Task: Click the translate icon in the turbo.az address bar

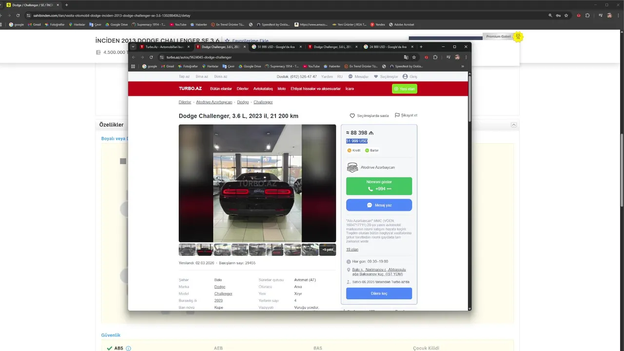Action: pyautogui.click(x=406, y=57)
